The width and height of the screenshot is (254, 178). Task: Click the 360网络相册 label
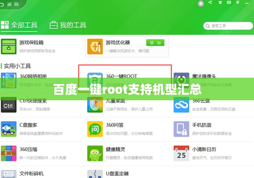pos(33,76)
